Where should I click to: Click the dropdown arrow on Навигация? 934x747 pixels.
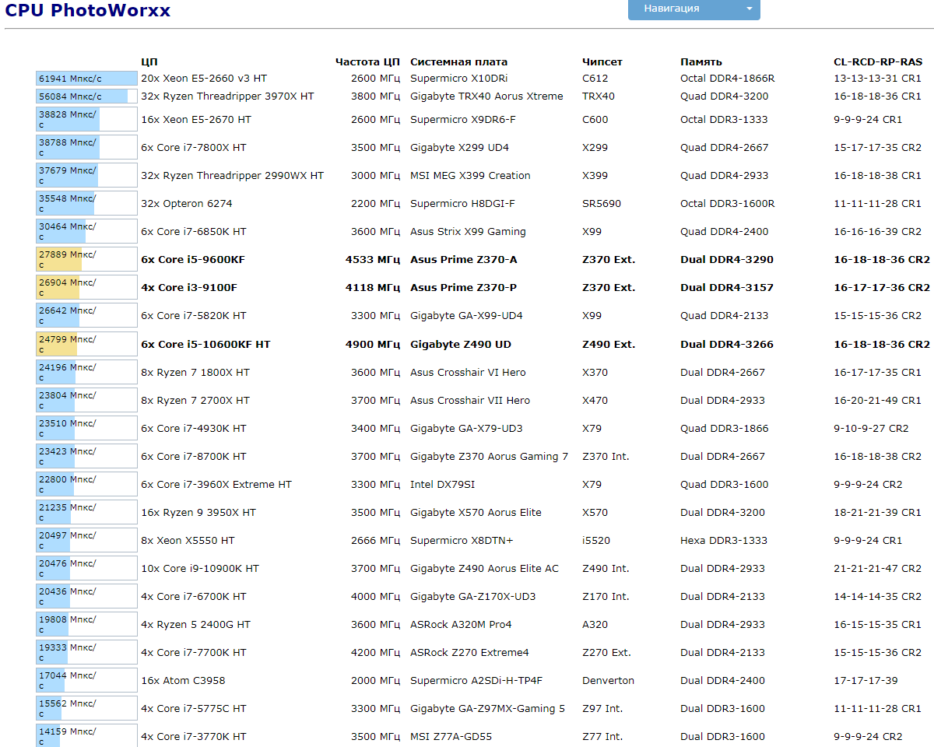[749, 9]
